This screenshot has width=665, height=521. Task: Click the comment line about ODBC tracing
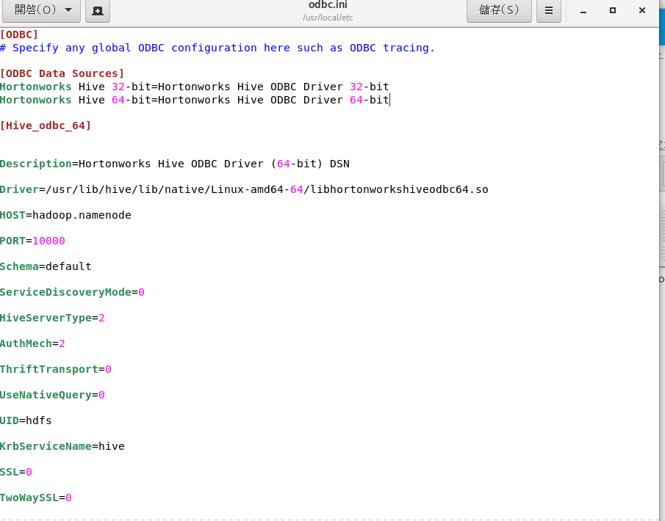tap(218, 48)
